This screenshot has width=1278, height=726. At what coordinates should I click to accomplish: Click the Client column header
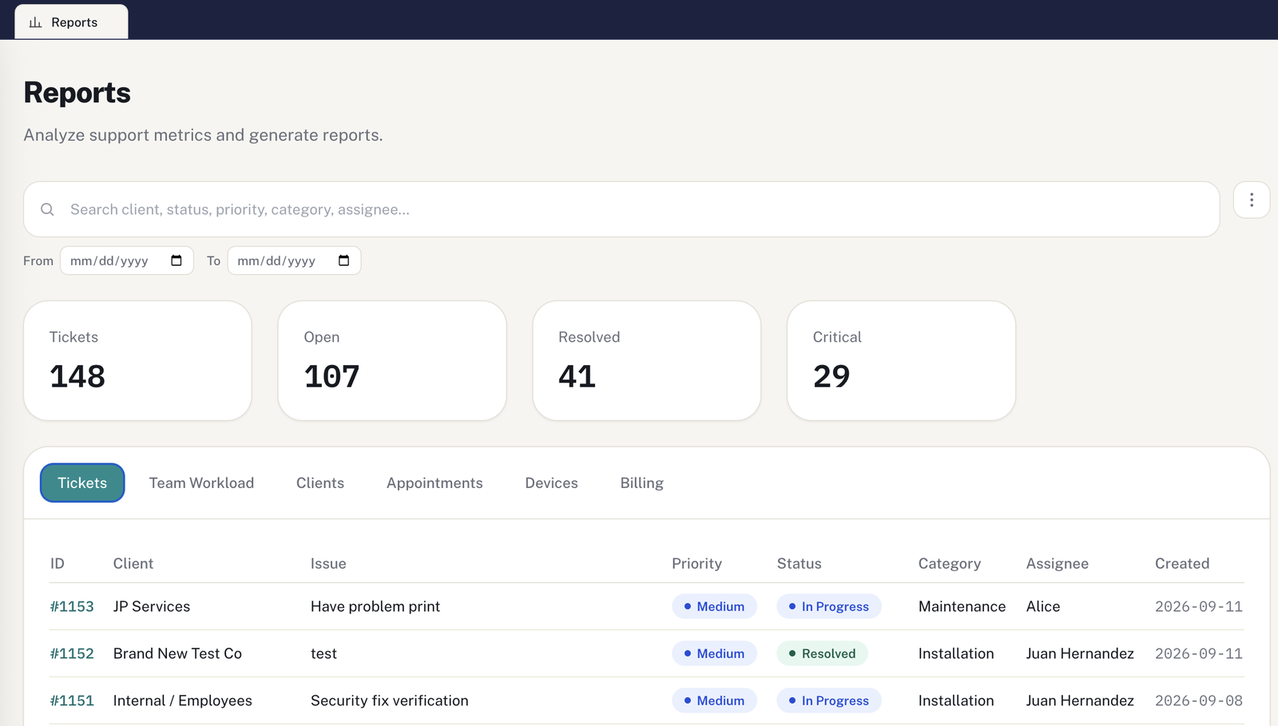point(133,563)
